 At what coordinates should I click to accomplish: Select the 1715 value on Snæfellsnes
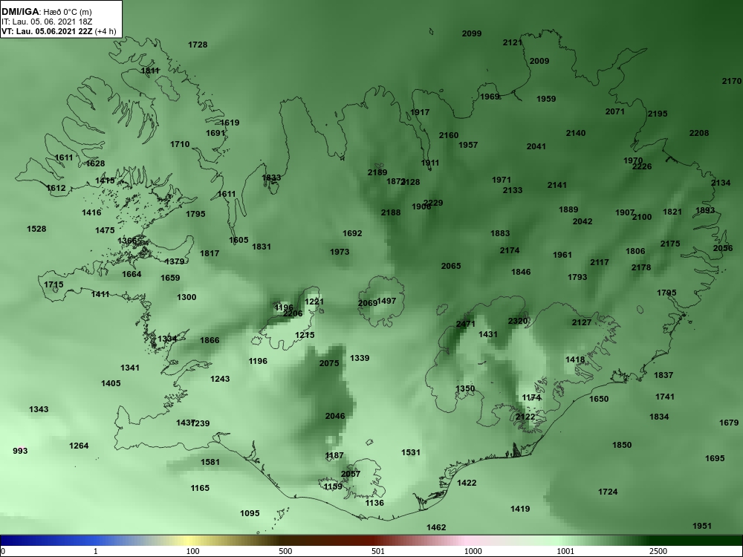click(x=53, y=284)
